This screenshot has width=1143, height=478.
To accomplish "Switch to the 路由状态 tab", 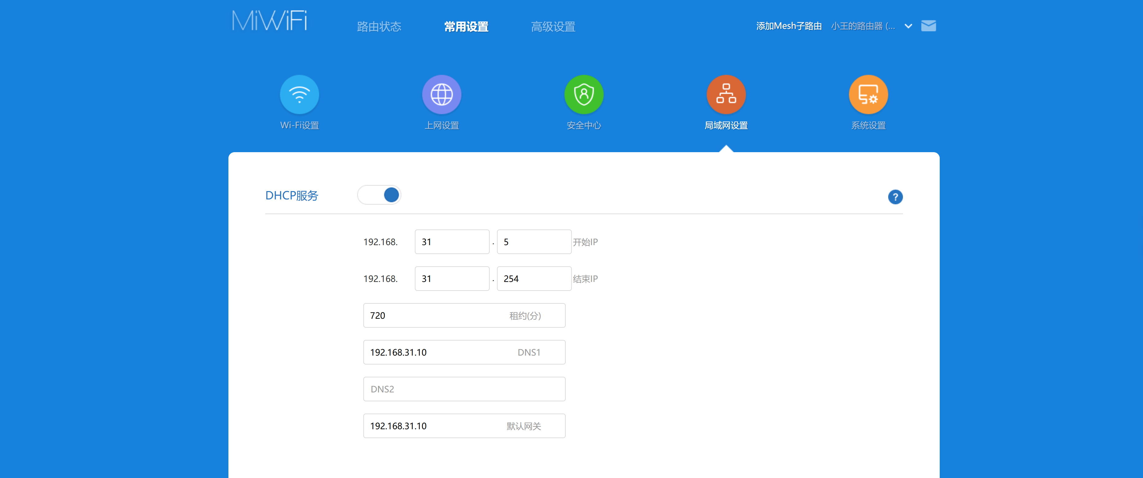I will click(379, 27).
